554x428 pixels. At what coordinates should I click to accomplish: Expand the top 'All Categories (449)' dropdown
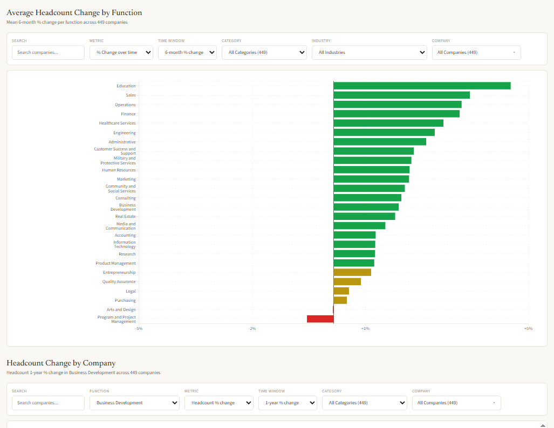(x=264, y=52)
